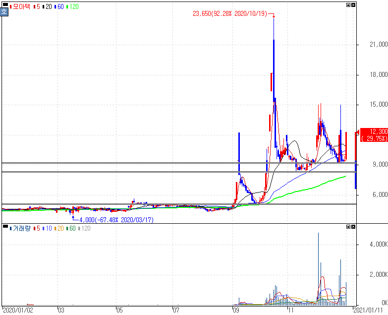Click the 18,000 price axis label
This screenshot has width=388, height=315.
379,74
